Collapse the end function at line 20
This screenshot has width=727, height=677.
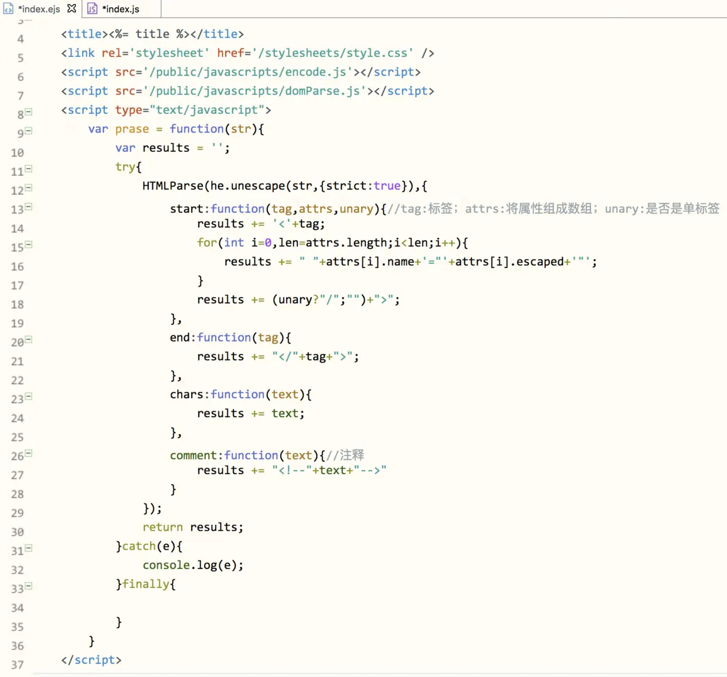pyautogui.click(x=29, y=339)
